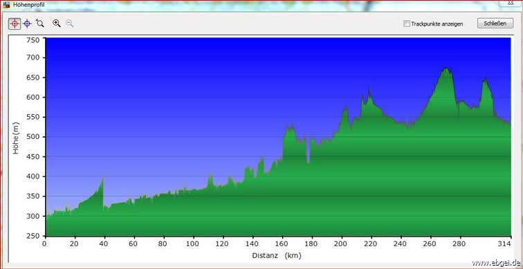Click the Höhe (m) axis label
523x269 pixels.
click(x=16, y=138)
